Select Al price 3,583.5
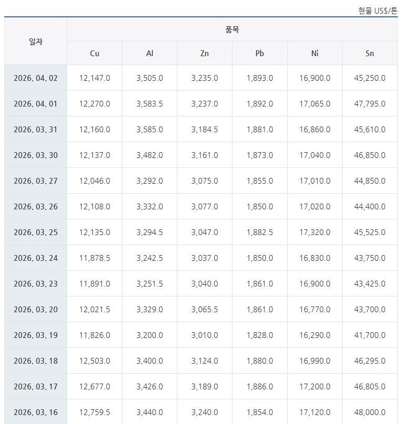 [x=150, y=104]
